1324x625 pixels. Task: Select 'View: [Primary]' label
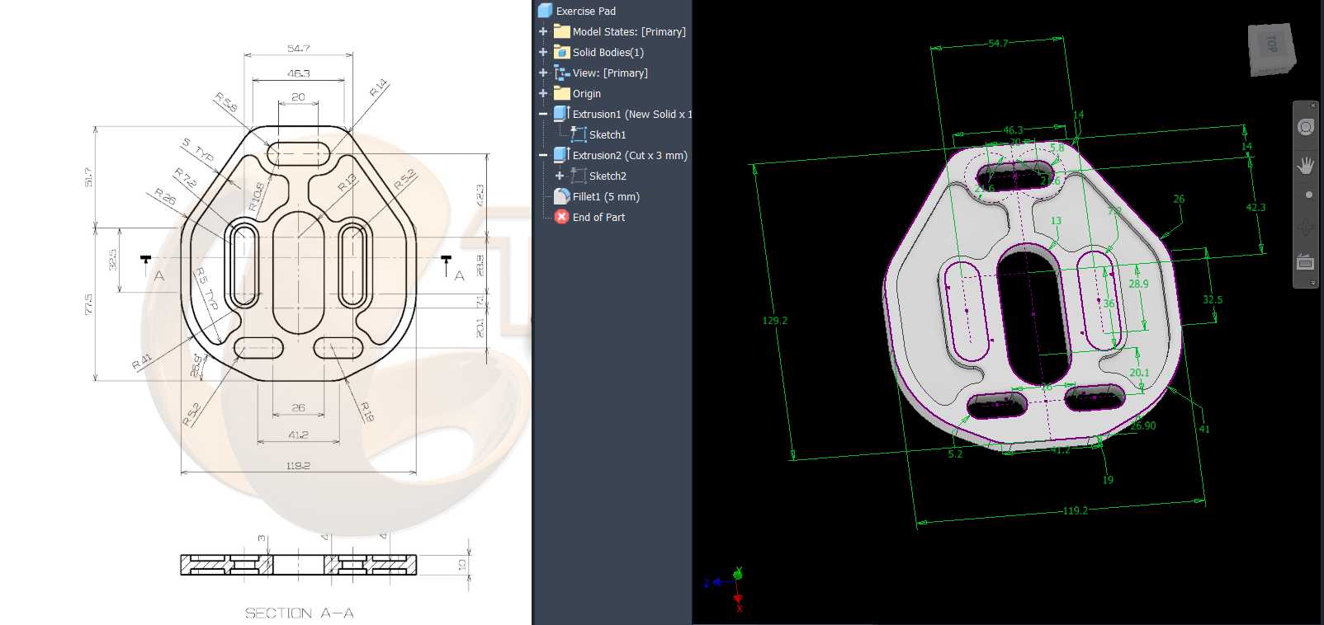point(610,73)
